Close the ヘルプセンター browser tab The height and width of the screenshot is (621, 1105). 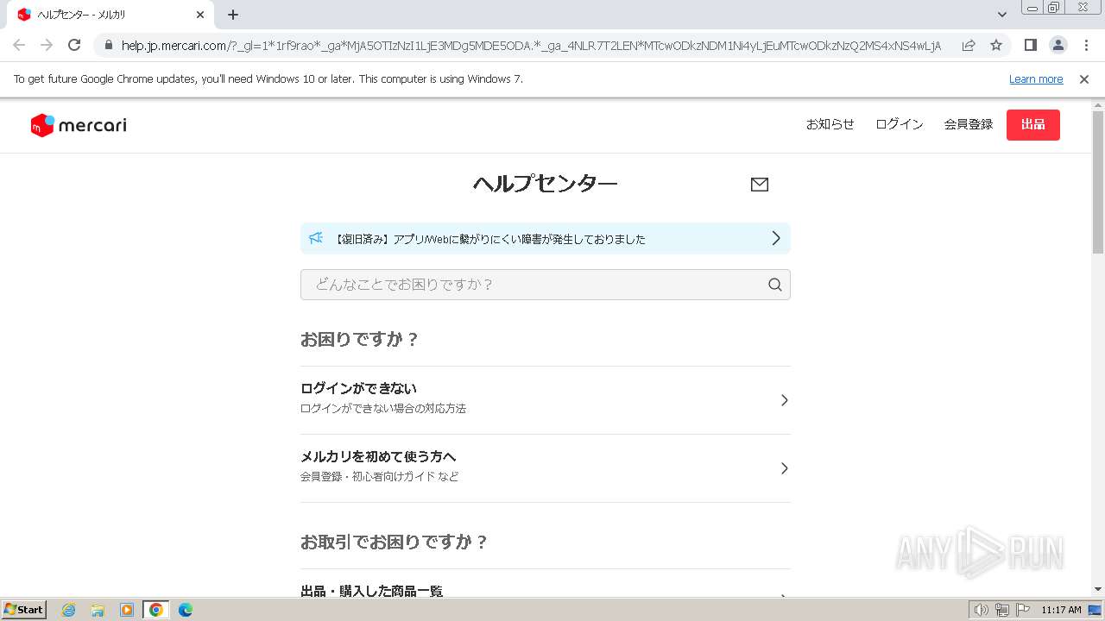click(200, 15)
